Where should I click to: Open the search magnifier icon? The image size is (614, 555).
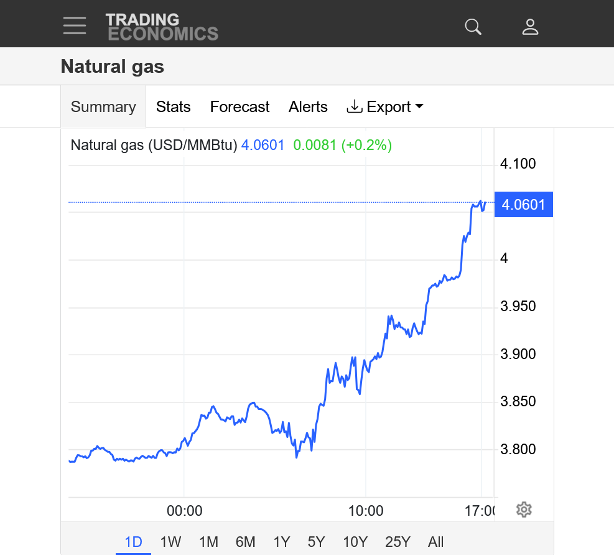473,27
